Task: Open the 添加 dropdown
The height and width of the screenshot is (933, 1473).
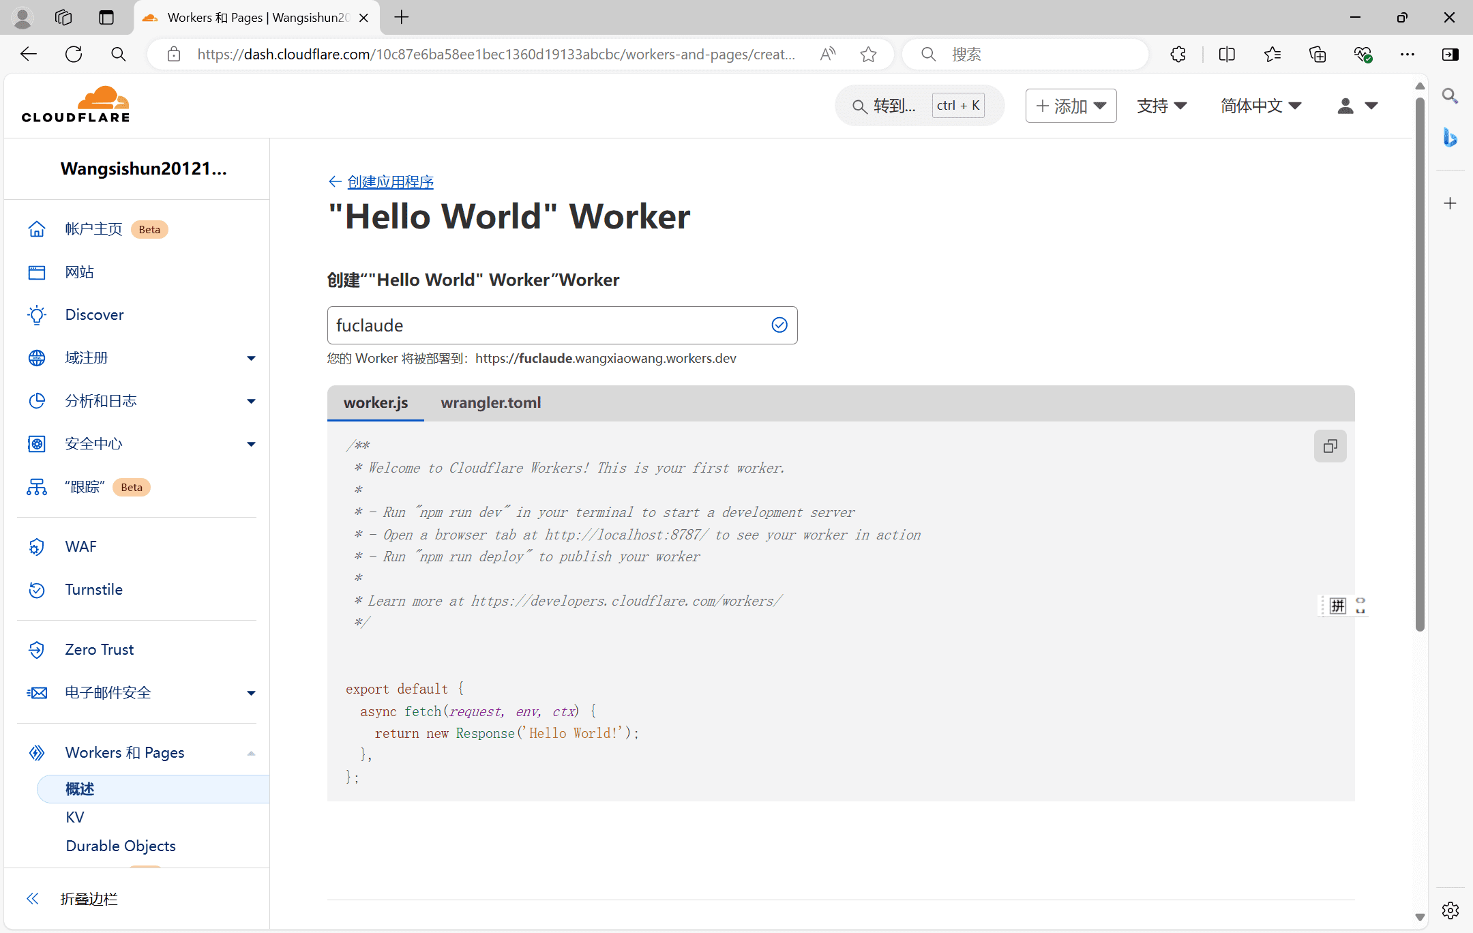Action: [x=1071, y=106]
